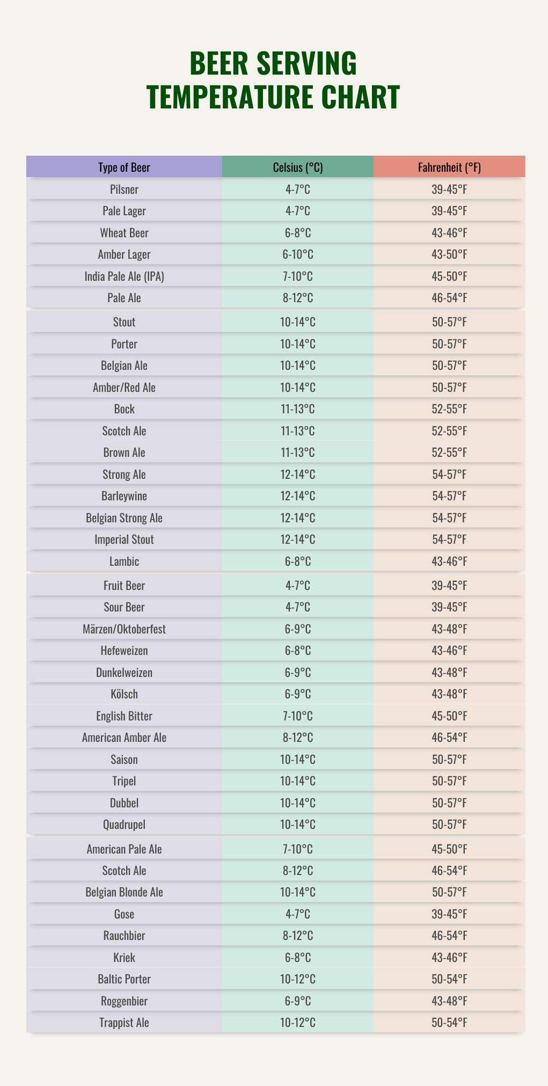Click the Fahrenheit (°F) column header

pyautogui.click(x=449, y=167)
